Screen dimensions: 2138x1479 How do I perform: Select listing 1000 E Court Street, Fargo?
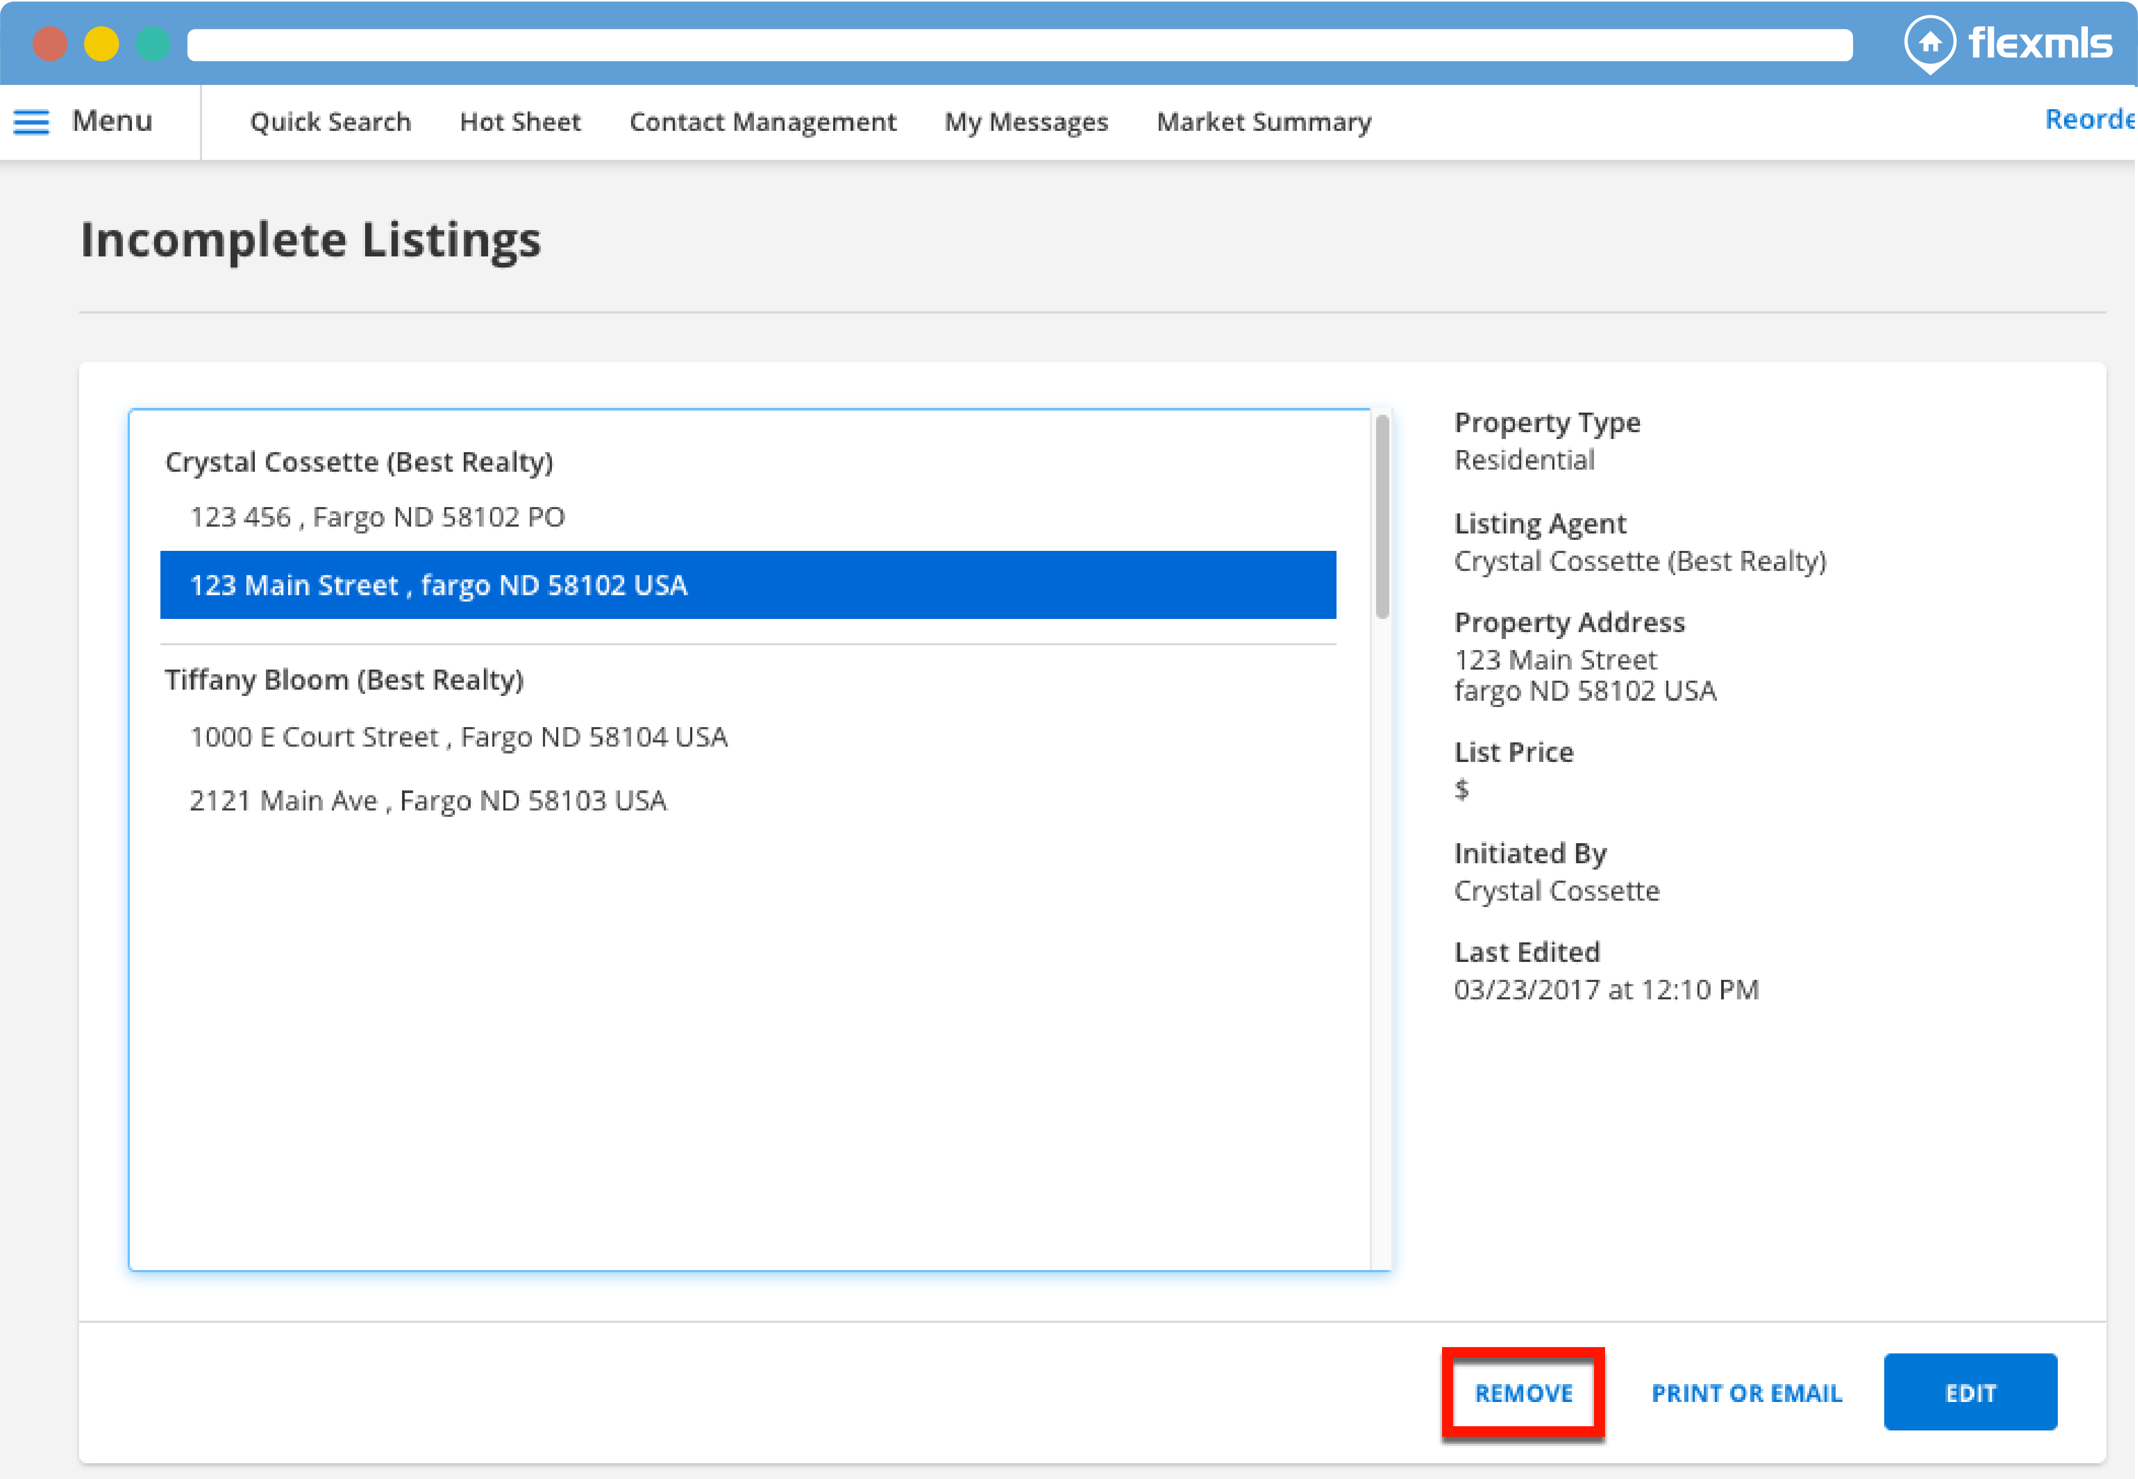click(458, 737)
